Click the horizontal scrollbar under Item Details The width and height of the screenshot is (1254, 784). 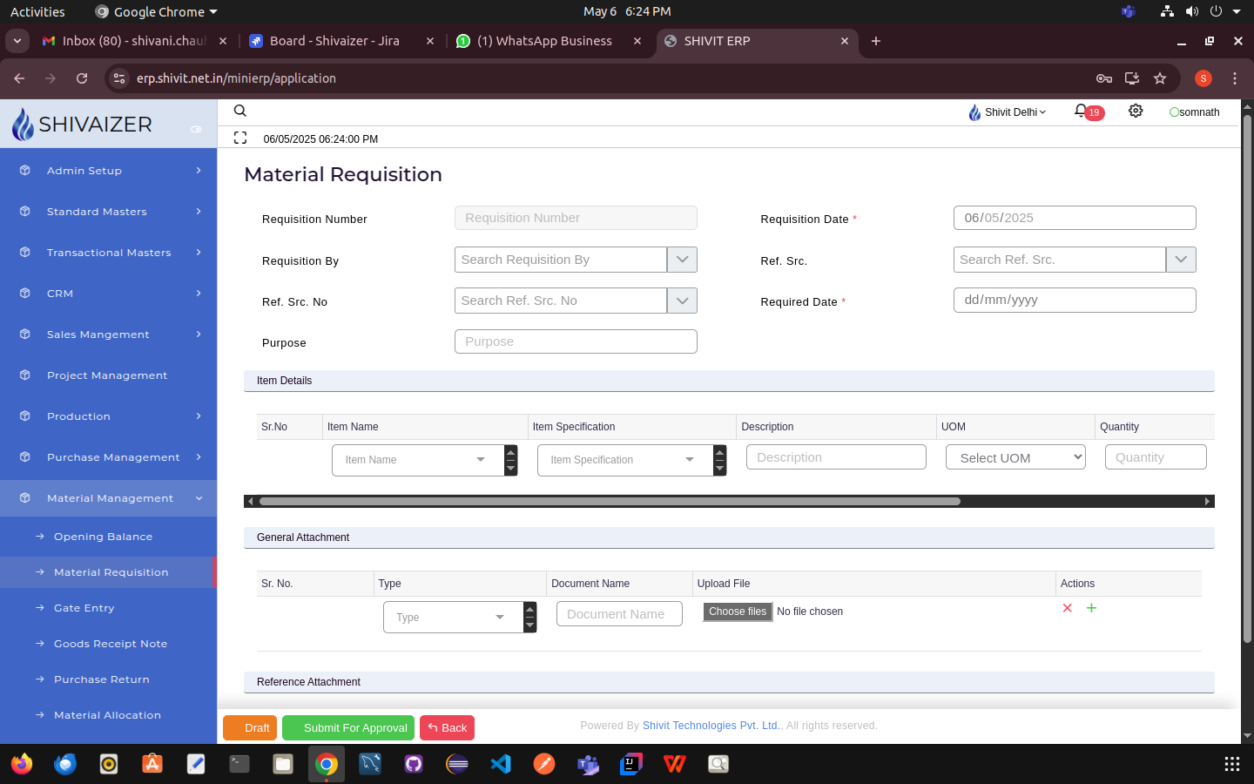pos(610,501)
